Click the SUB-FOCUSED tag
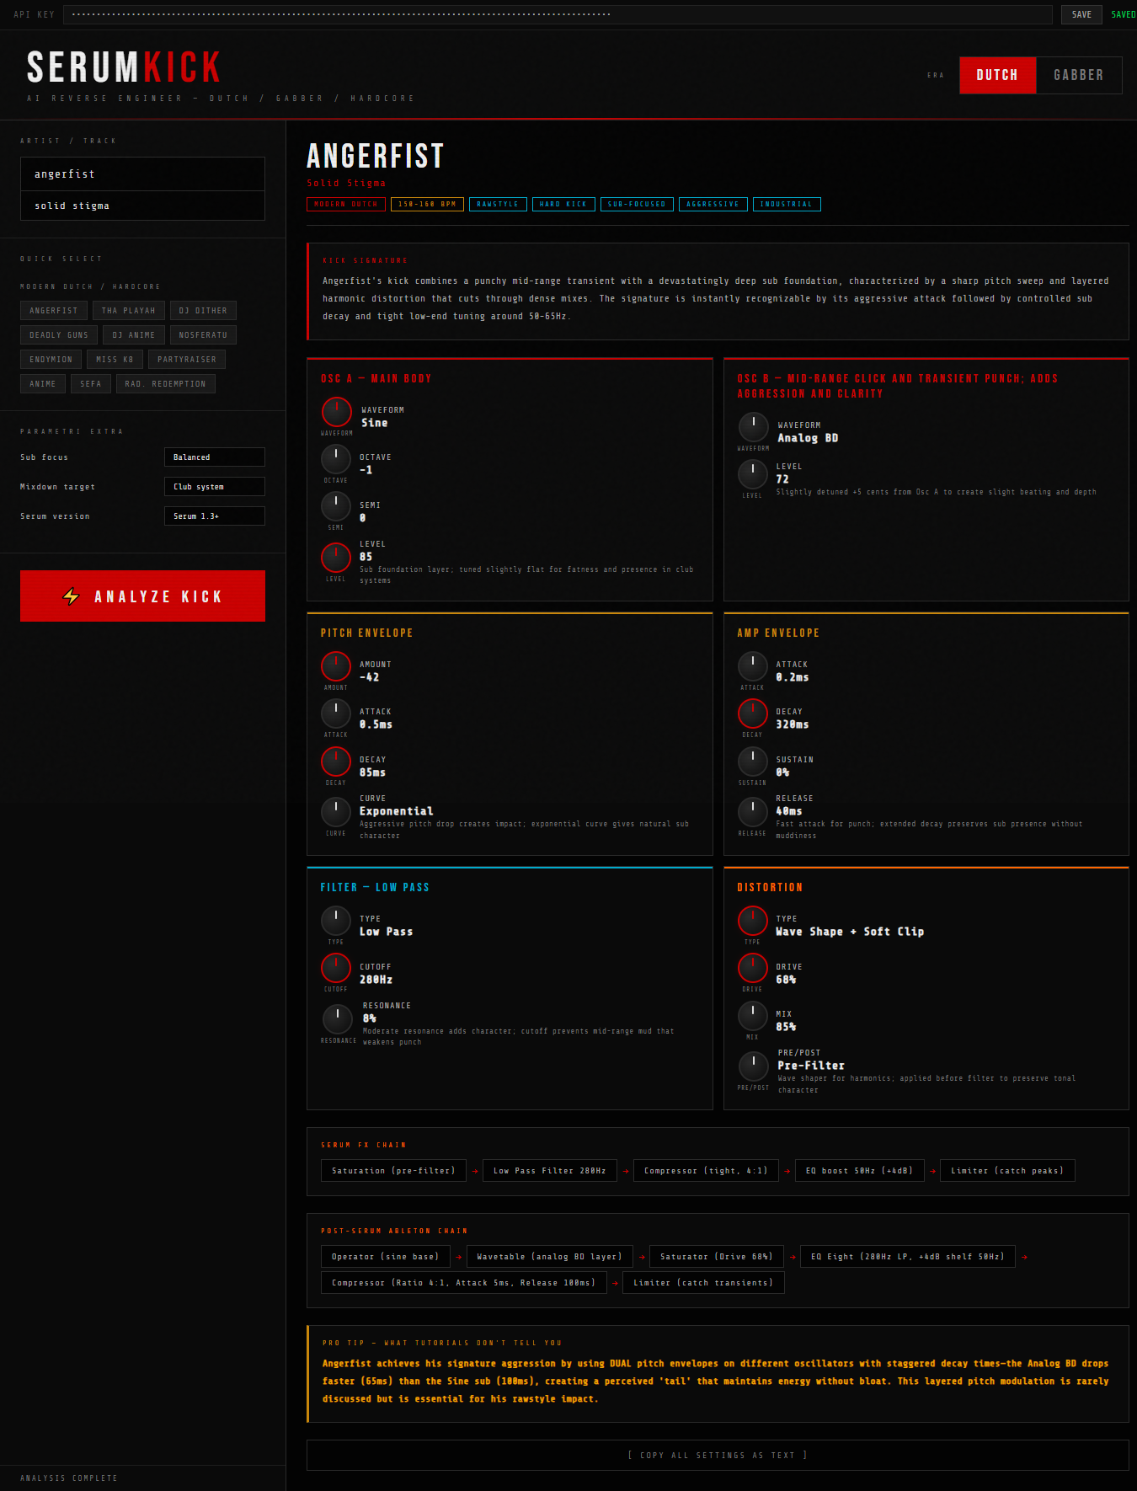This screenshot has width=1137, height=1491. click(x=637, y=204)
